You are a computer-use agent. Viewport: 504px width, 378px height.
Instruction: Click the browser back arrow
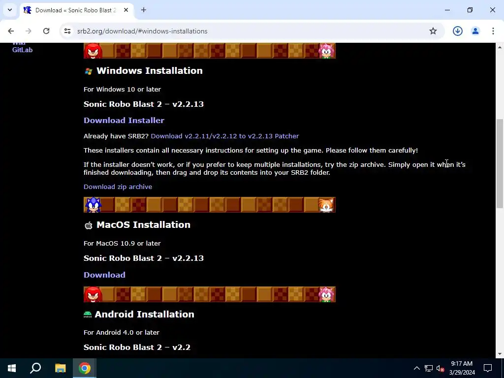tap(11, 31)
